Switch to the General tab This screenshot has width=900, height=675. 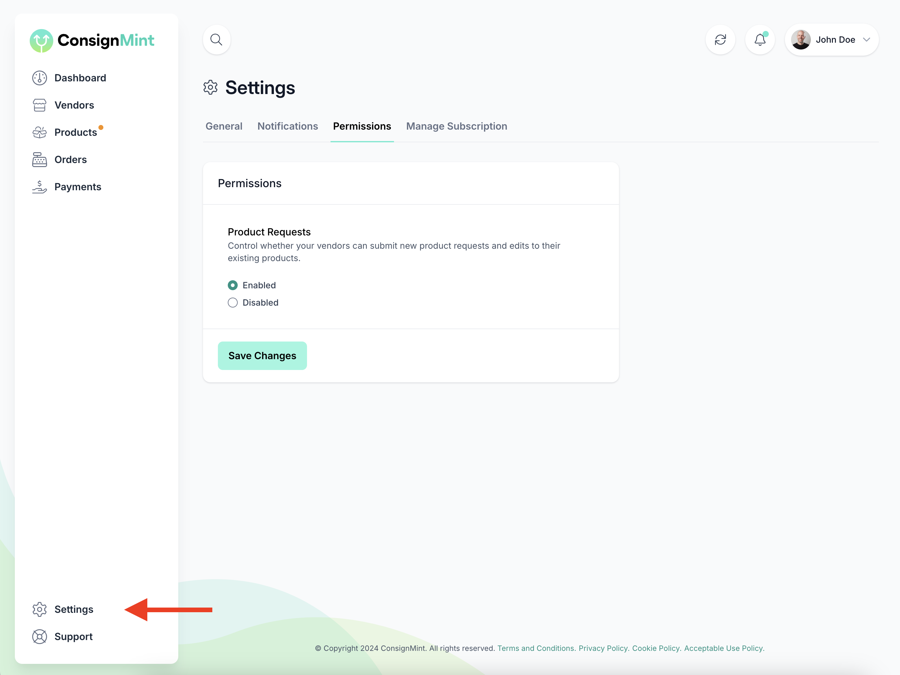[x=224, y=126]
